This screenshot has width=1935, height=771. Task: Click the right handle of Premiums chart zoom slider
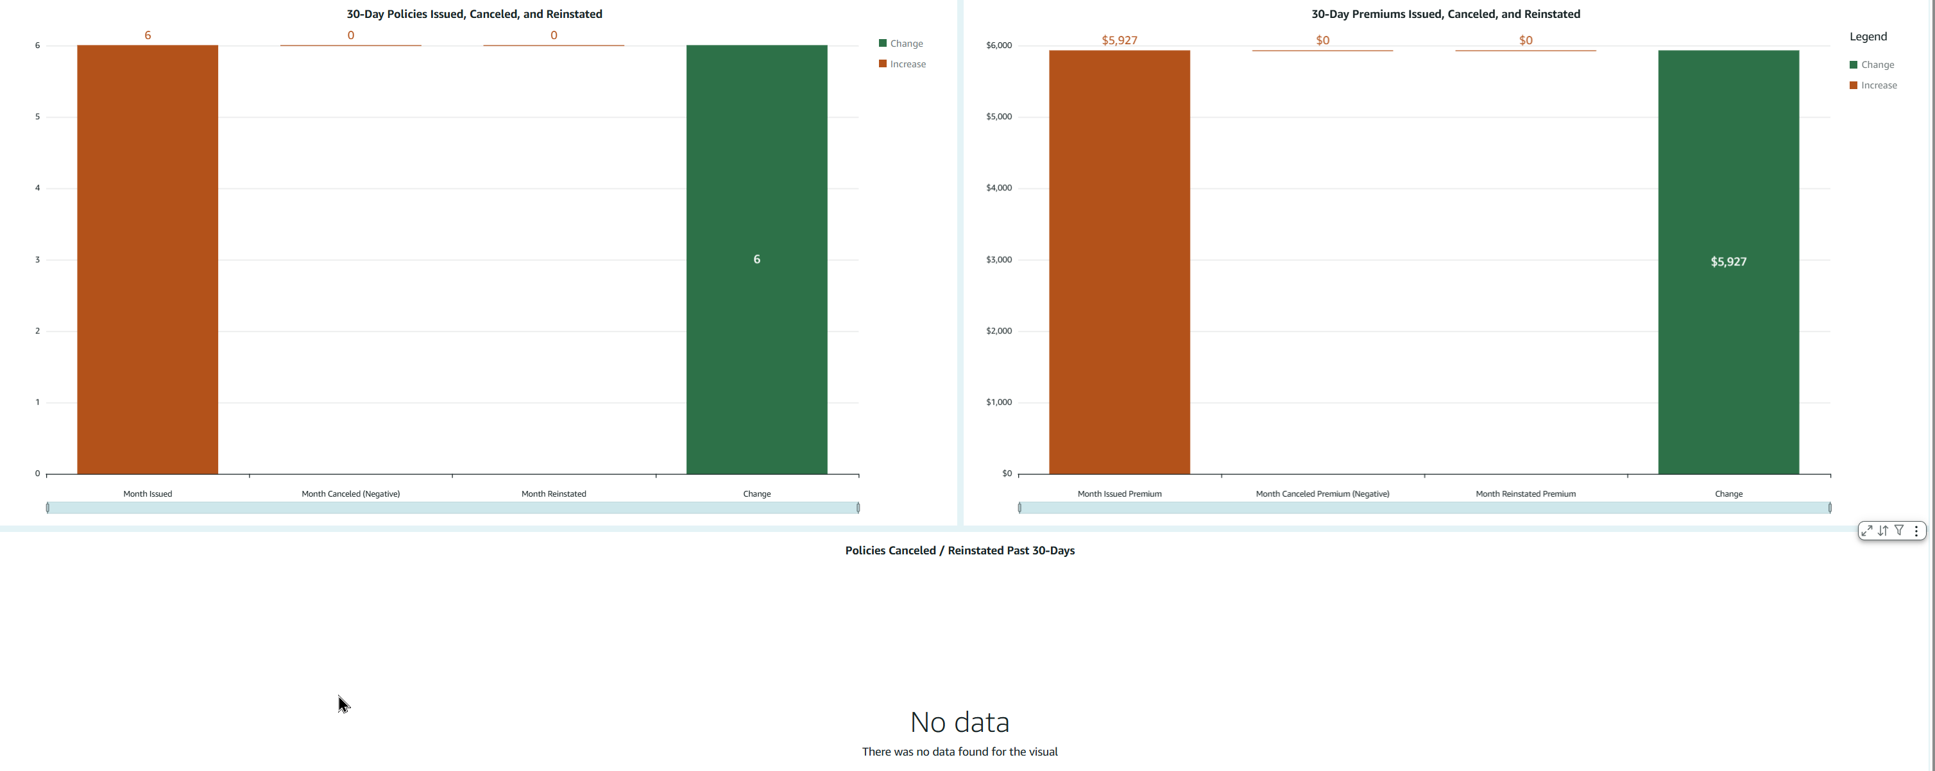[1830, 508]
